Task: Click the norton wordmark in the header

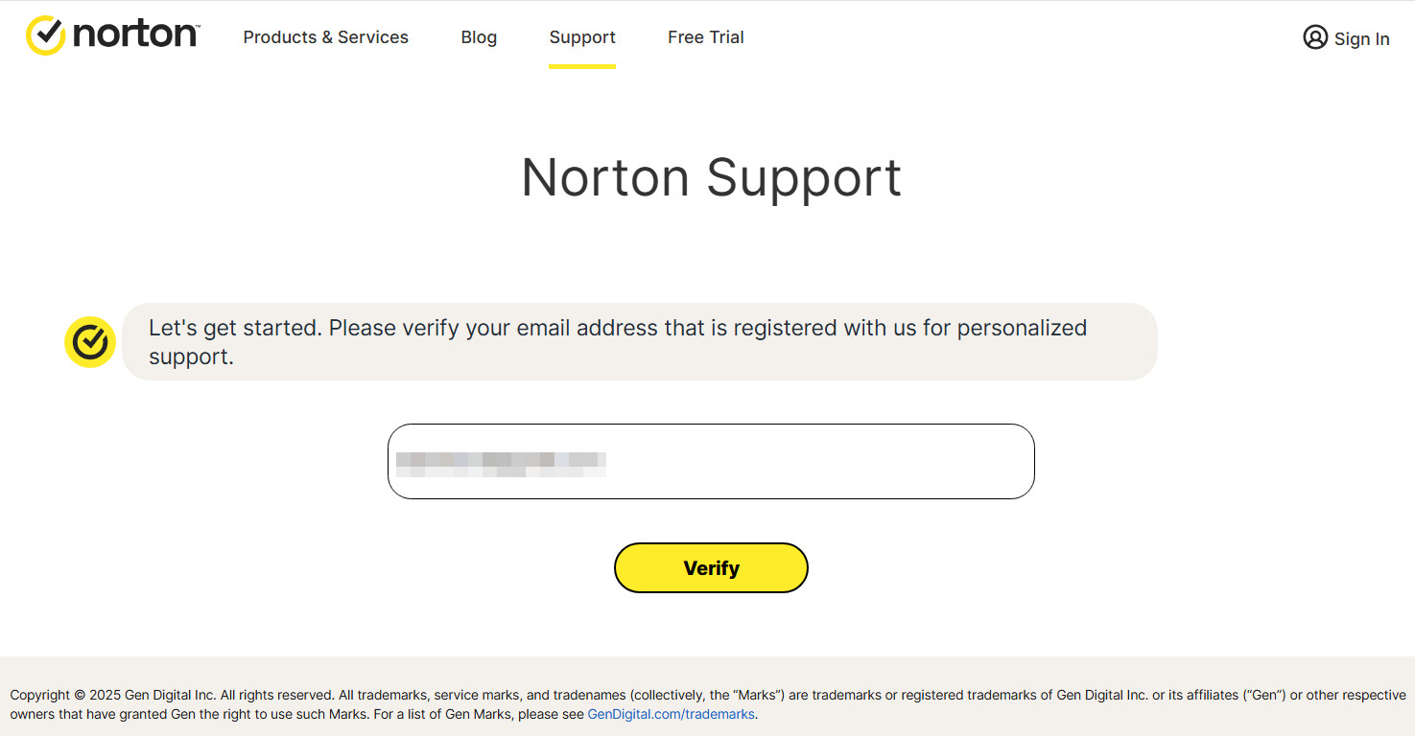Action: [x=135, y=35]
